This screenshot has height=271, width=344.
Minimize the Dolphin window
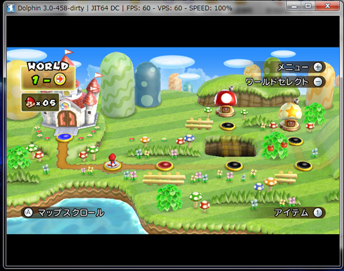point(294,6)
